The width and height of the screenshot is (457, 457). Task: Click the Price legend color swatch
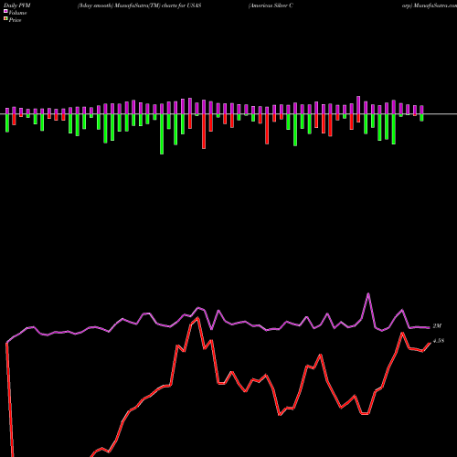click(x=5, y=19)
